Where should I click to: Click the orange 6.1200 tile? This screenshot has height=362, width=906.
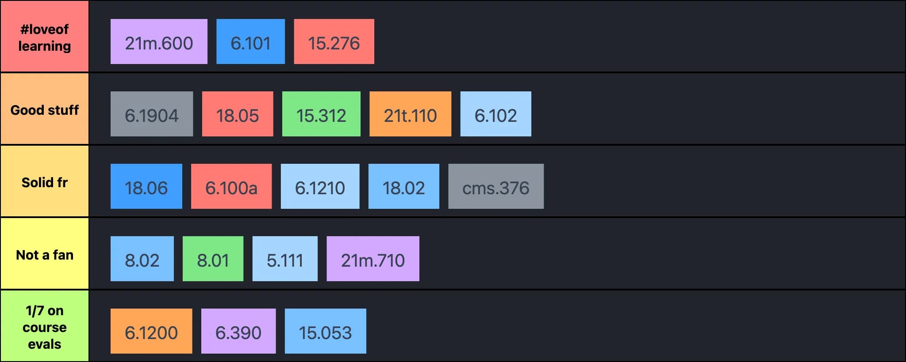point(151,331)
